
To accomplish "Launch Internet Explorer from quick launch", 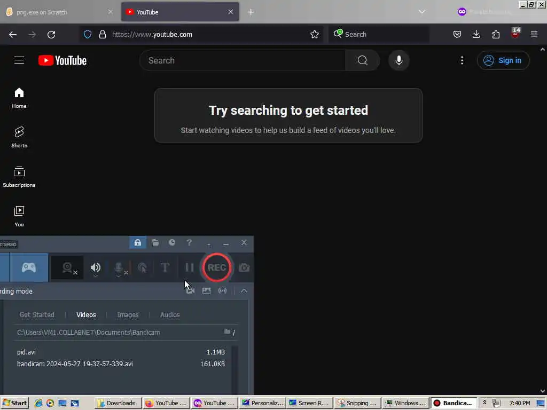I will coord(38,403).
